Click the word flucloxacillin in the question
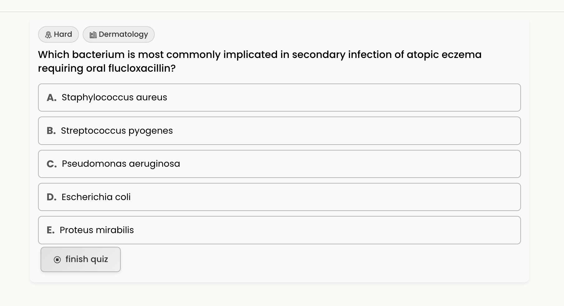 (142, 68)
